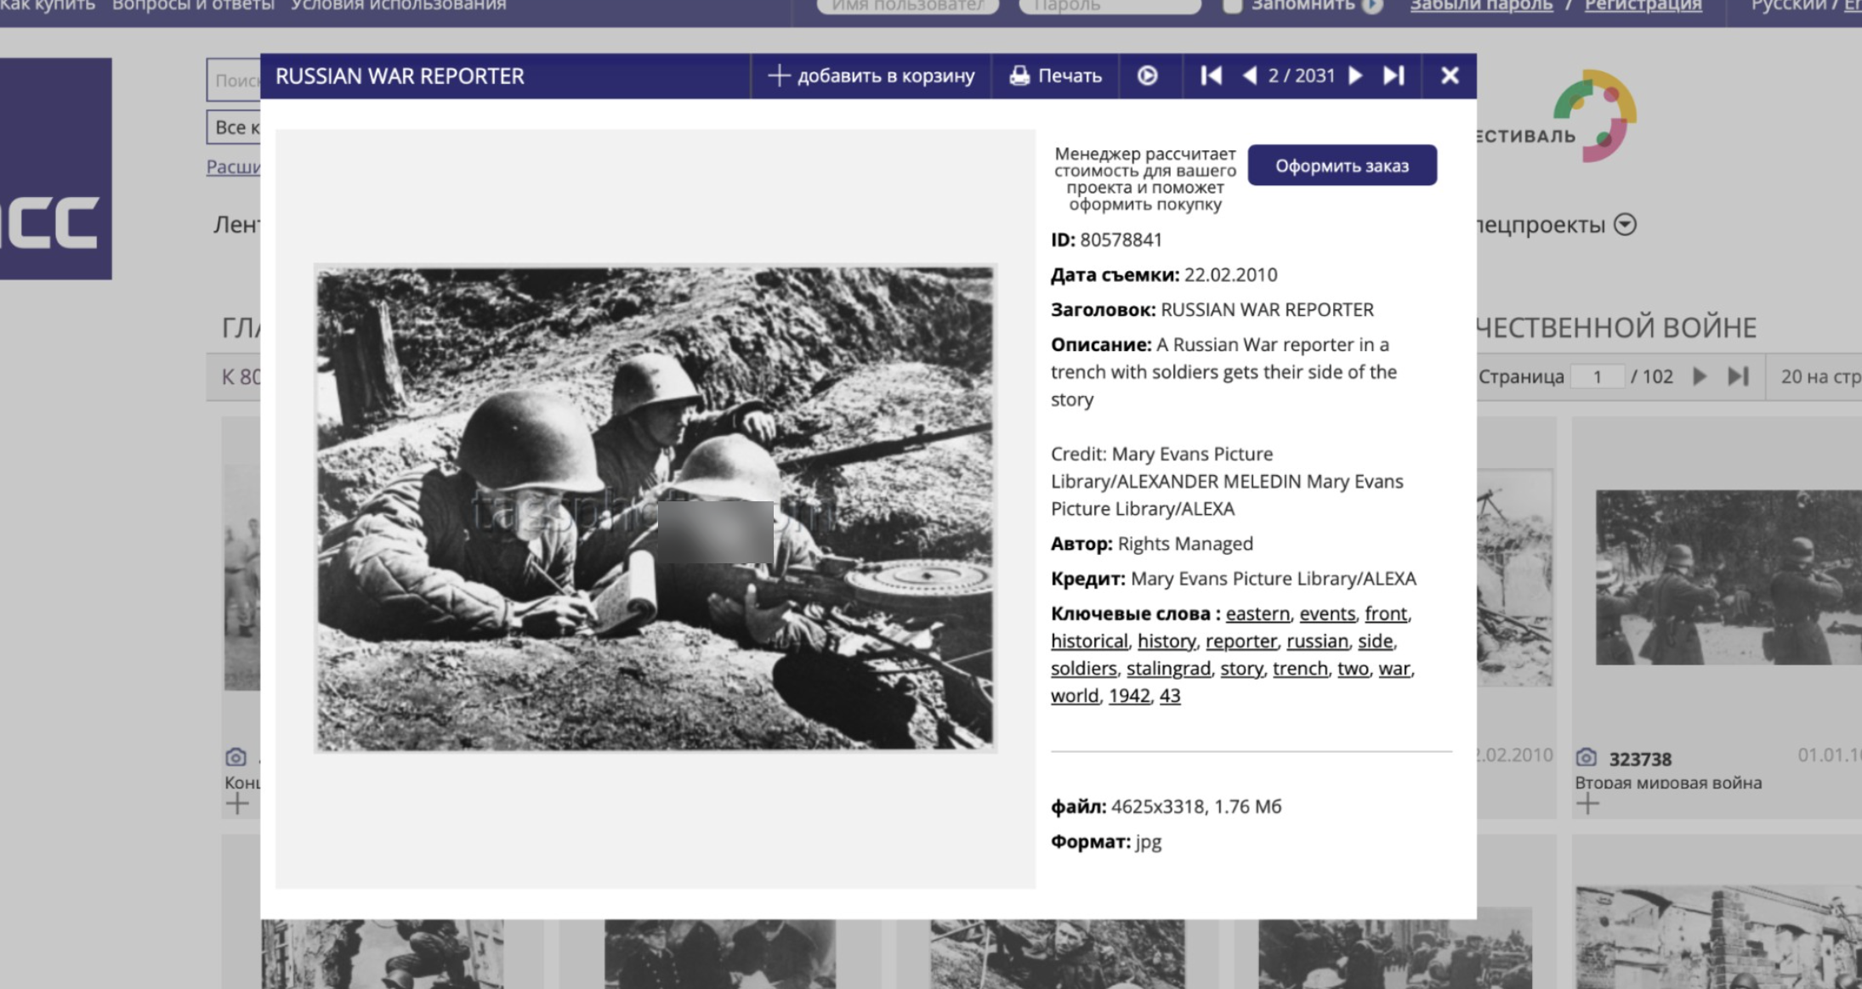Advance to next image in viewer
The height and width of the screenshot is (989, 1862).
(1356, 76)
